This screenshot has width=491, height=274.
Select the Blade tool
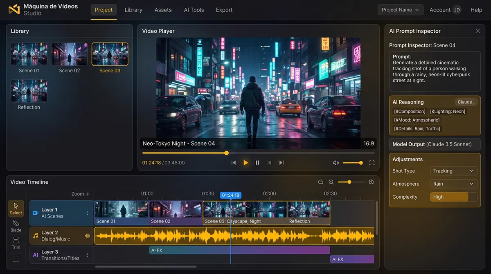tap(16, 226)
